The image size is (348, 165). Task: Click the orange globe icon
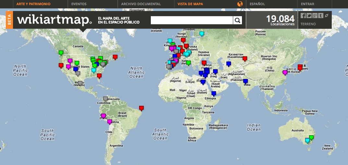(240, 4)
